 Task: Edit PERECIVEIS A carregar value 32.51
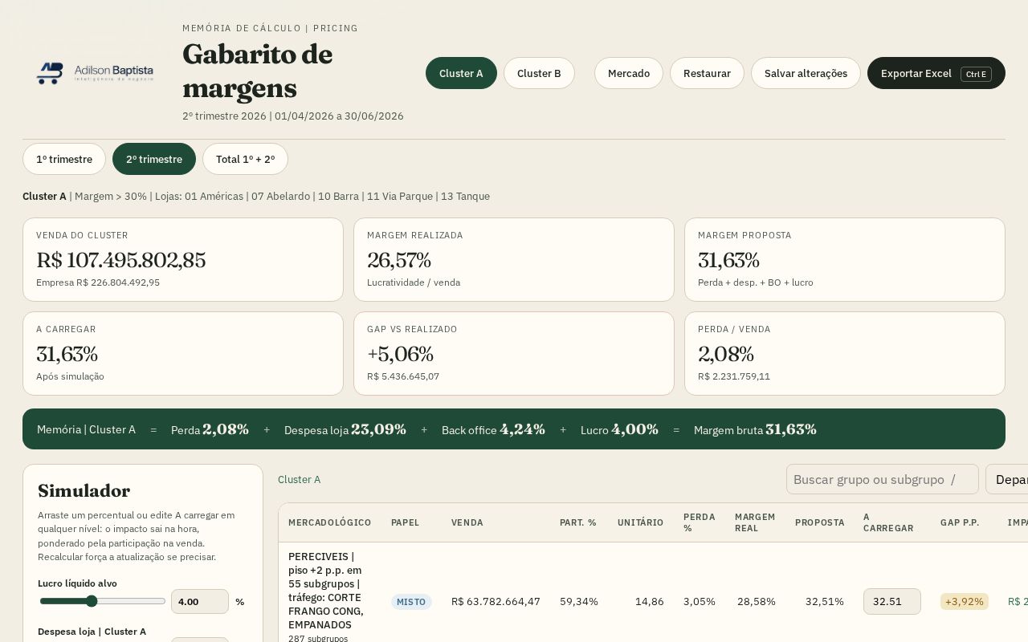point(892,601)
